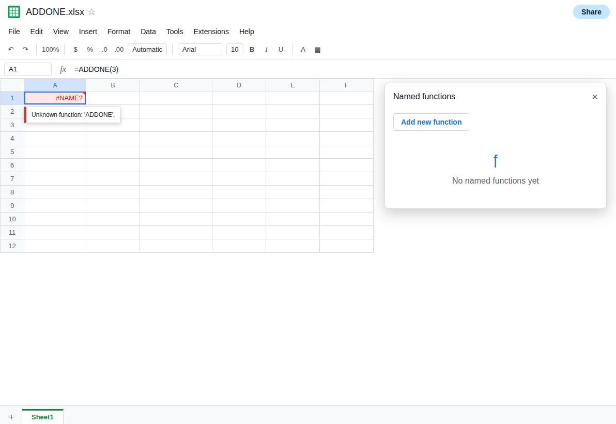Click the A1 name box
616x424 pixels.
pyautogui.click(x=28, y=69)
